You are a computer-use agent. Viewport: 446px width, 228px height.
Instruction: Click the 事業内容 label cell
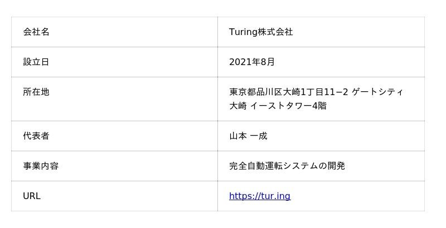tap(41, 166)
